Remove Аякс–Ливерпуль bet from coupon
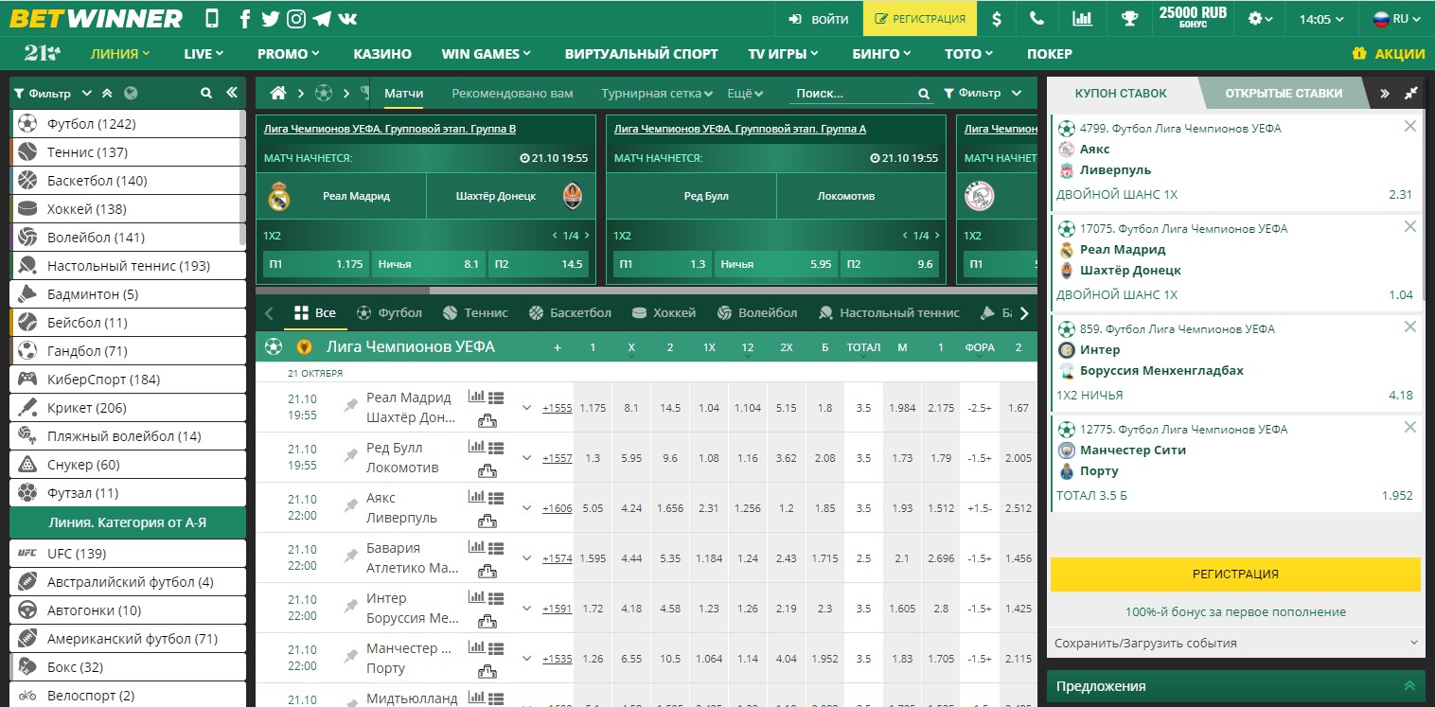 point(1410,126)
